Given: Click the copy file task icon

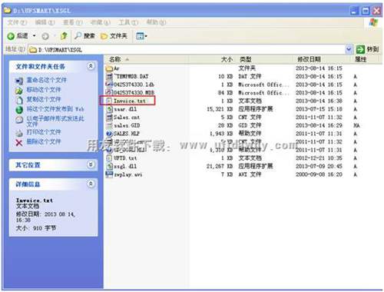Looking at the screenshot, I should pos(19,100).
